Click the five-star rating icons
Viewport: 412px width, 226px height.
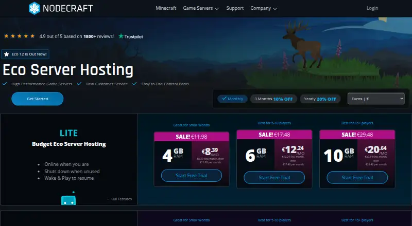point(20,36)
